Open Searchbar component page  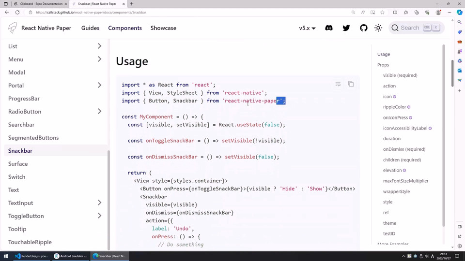(21, 125)
